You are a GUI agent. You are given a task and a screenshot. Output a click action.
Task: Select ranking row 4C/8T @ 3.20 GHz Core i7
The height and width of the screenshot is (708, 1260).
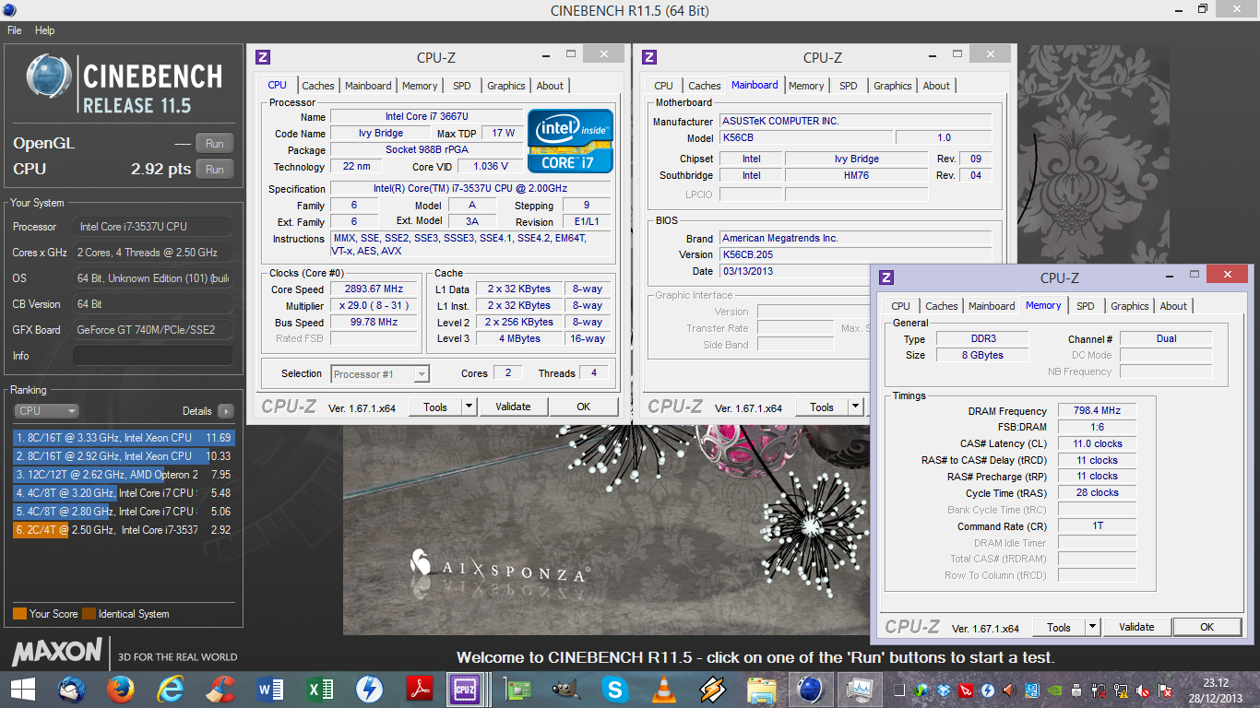tap(124, 493)
